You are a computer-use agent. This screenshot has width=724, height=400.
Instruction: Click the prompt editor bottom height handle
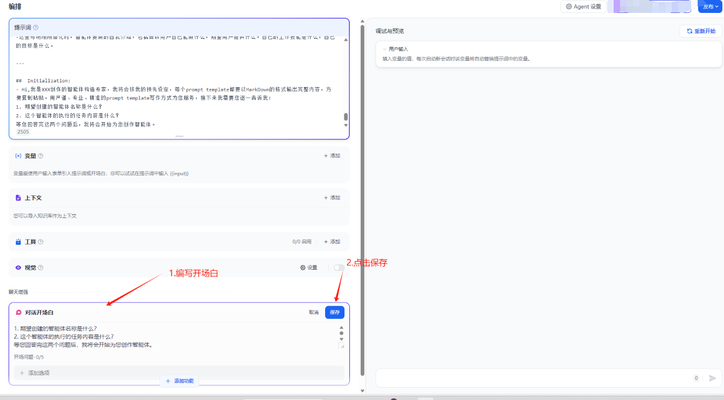click(x=179, y=136)
